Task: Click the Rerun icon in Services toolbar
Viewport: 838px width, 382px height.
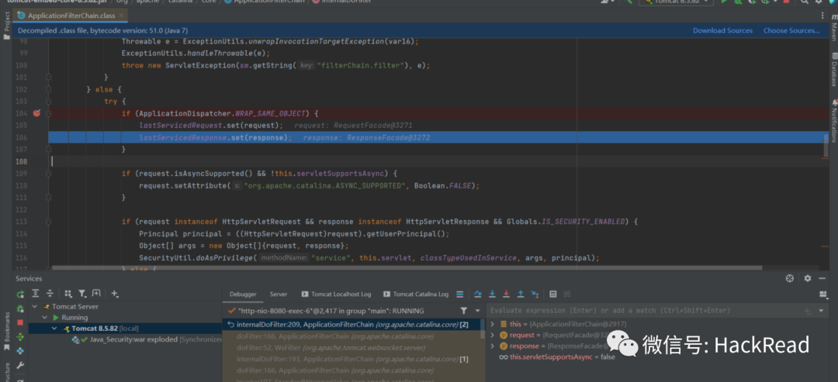Action: point(19,294)
